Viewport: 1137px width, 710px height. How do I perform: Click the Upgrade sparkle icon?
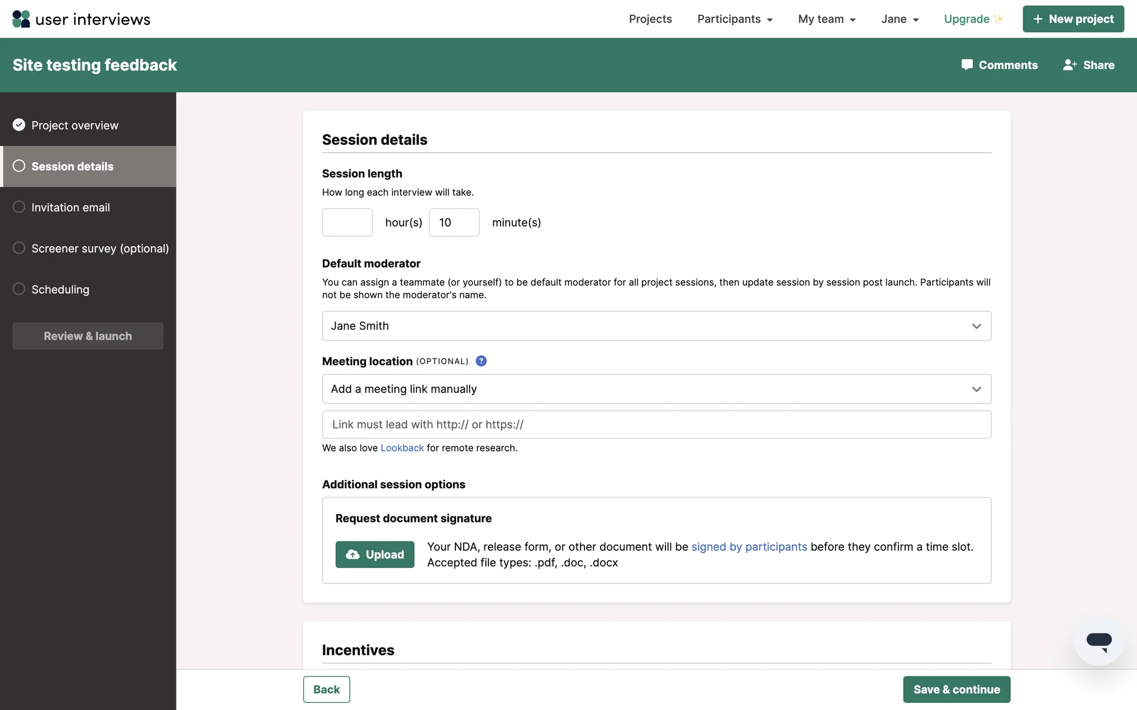pos(998,19)
